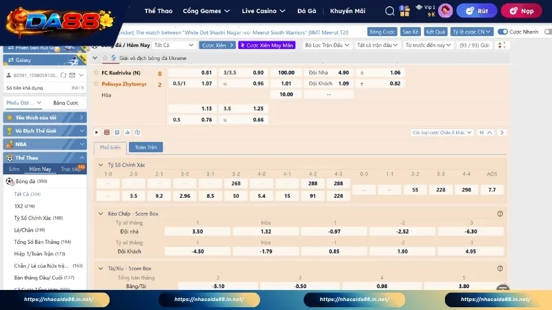Click the Cược Xiên May Mắn button
This screenshot has width=552, height=310.
(x=267, y=45)
